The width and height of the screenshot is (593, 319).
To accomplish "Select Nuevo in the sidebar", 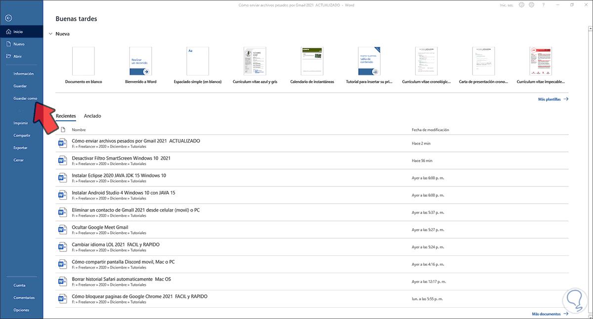I will (x=22, y=44).
